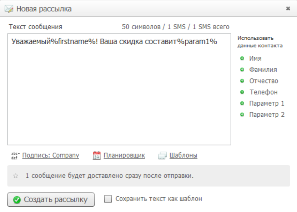Insert the Параметр 2 field label
297x212 pixels.
tap(267, 115)
